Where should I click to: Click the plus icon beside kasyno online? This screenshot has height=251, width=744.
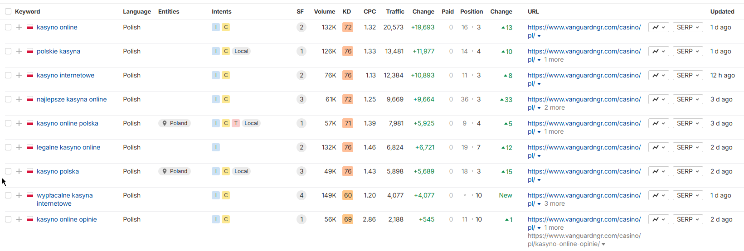point(19,27)
